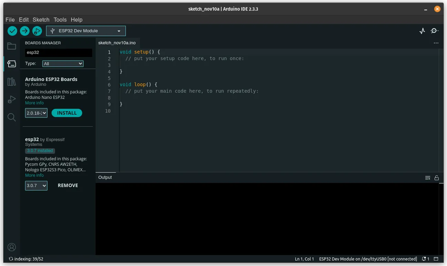Upload the sketch to the board

coord(24,31)
